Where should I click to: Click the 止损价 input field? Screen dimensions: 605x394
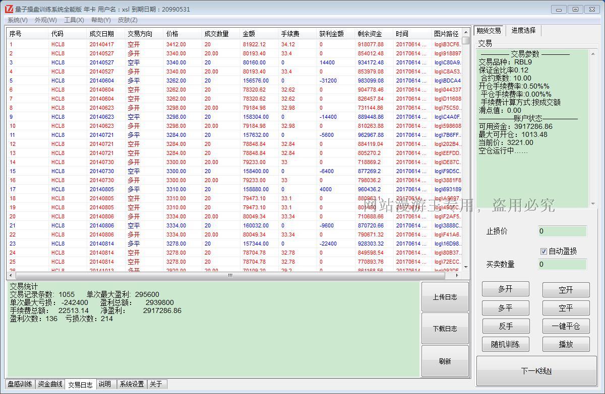coord(562,231)
